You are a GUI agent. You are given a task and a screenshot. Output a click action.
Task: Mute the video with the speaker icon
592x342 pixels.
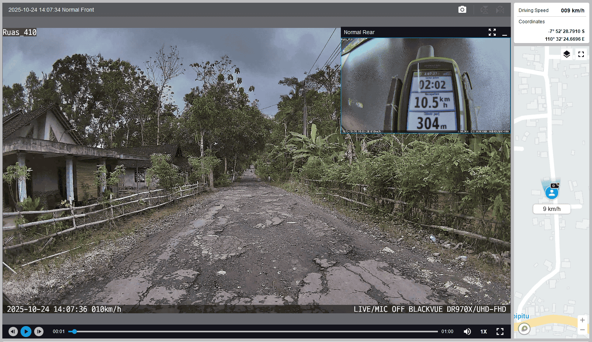coord(467,332)
